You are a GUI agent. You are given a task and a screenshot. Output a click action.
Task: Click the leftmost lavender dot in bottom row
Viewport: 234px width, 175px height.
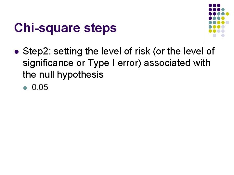(214, 35)
